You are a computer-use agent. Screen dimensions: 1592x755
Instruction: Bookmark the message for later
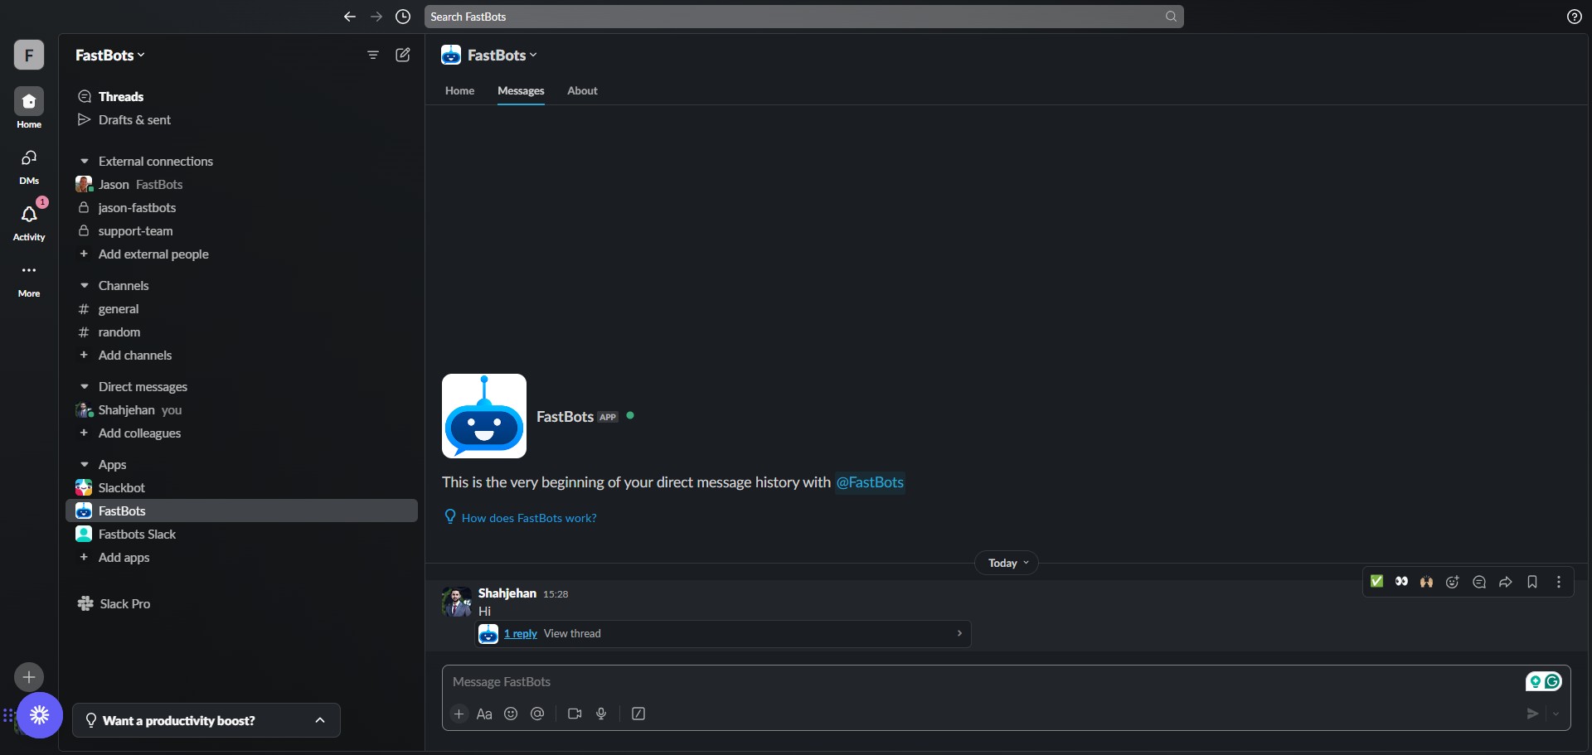pos(1532,582)
